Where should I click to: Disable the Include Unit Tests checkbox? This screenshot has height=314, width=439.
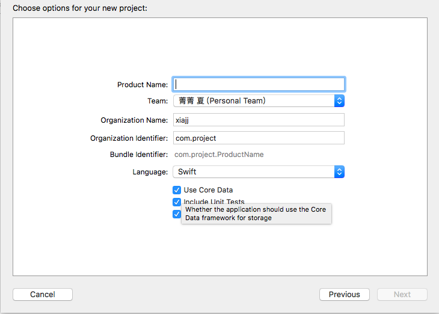pos(177,202)
